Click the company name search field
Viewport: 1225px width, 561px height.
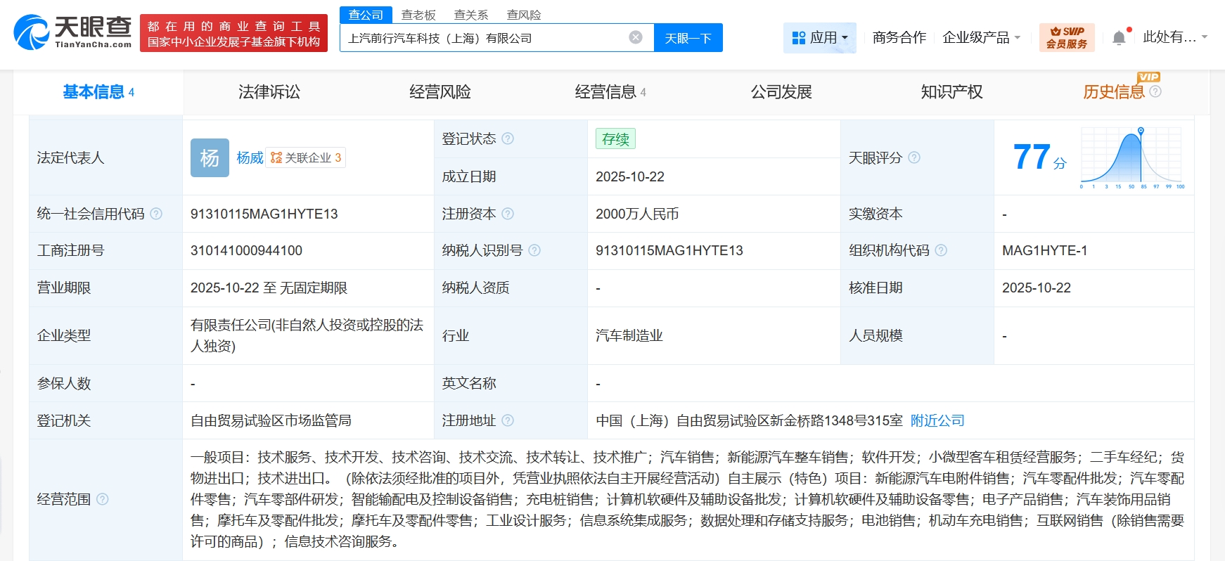[485, 38]
